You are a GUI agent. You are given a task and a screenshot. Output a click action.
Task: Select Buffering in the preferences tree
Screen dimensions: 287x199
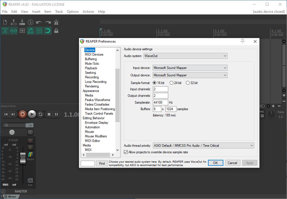91,59
